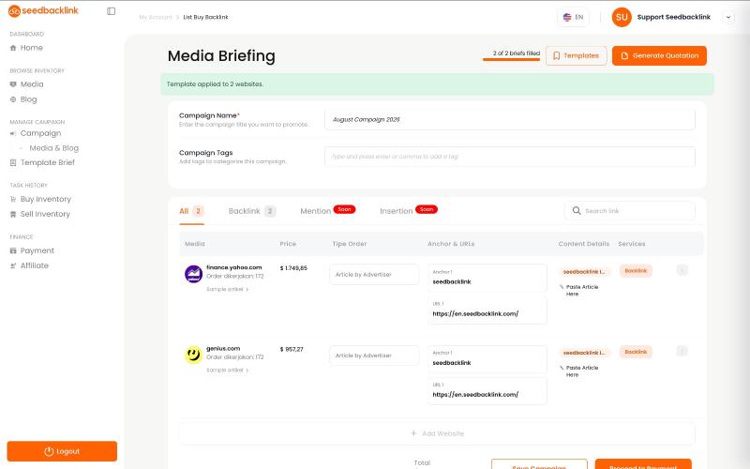Click the home icon in sidebar

click(x=13, y=48)
